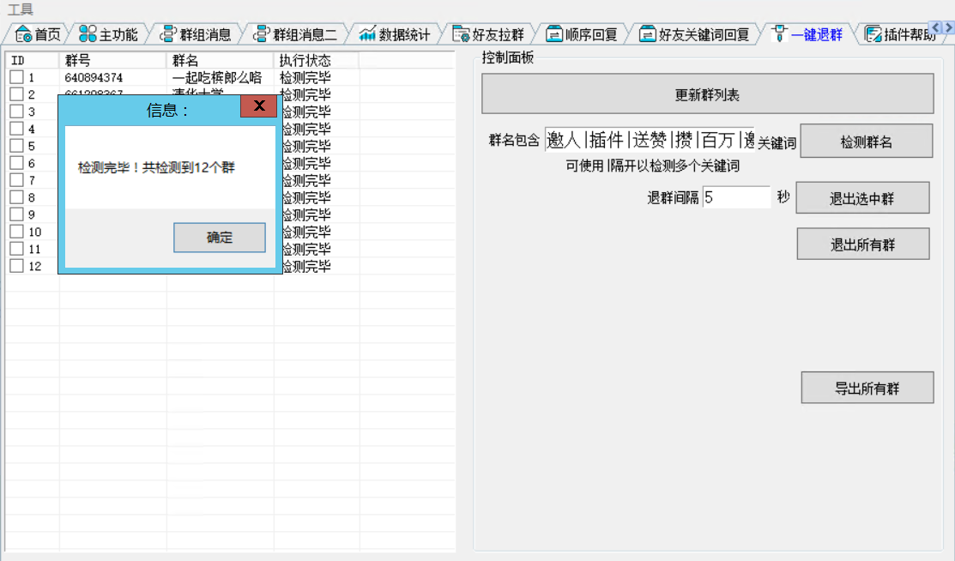Click the 退群间隔 seconds input field
955x561 pixels.
[x=736, y=197]
